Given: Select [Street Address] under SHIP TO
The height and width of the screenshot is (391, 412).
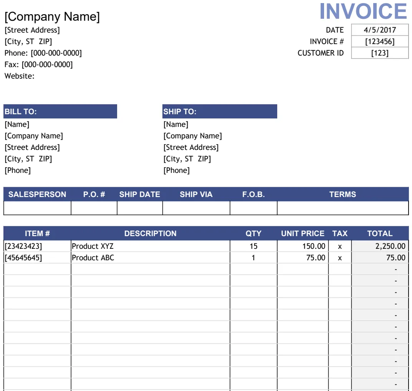Looking at the screenshot, I should (x=191, y=147).
